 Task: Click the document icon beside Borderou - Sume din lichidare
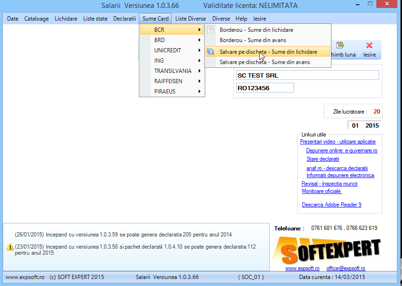[210, 29]
